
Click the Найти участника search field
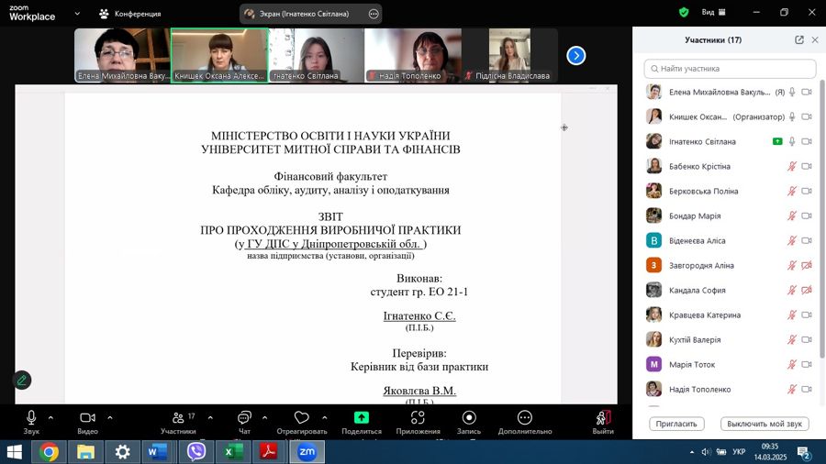tap(730, 69)
